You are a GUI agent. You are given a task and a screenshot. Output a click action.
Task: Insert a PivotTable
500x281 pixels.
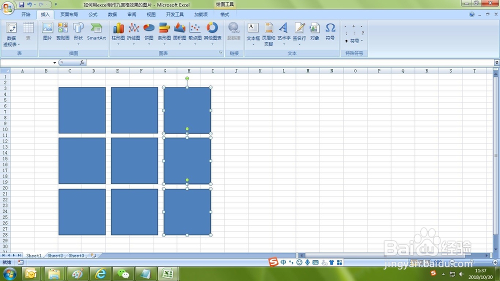click(x=11, y=34)
